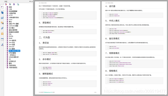Click the first red-flag bookmark toolbar icon
The image size is (168, 96).
(x=6, y=4)
